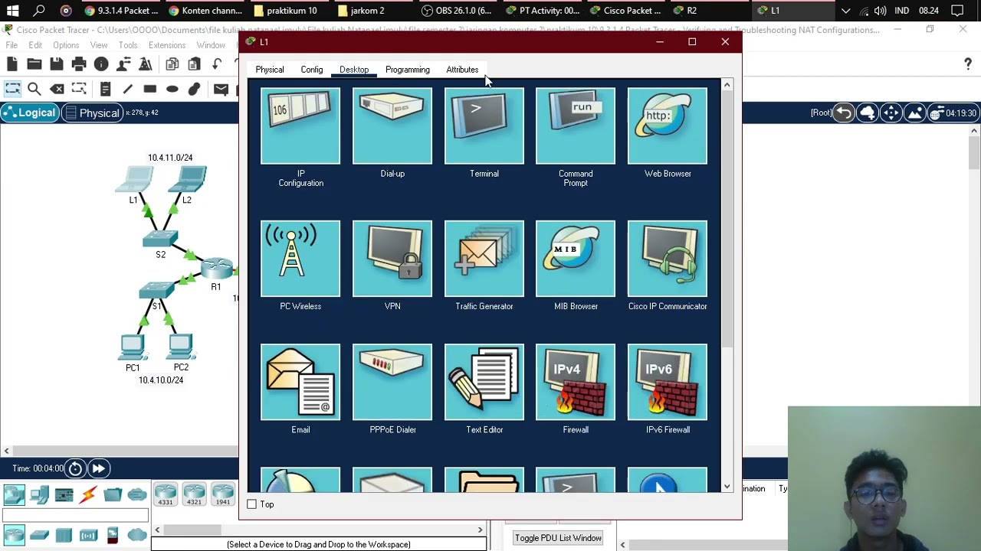981x551 pixels.
Task: Select the Draw Line tool
Action: coord(128,90)
